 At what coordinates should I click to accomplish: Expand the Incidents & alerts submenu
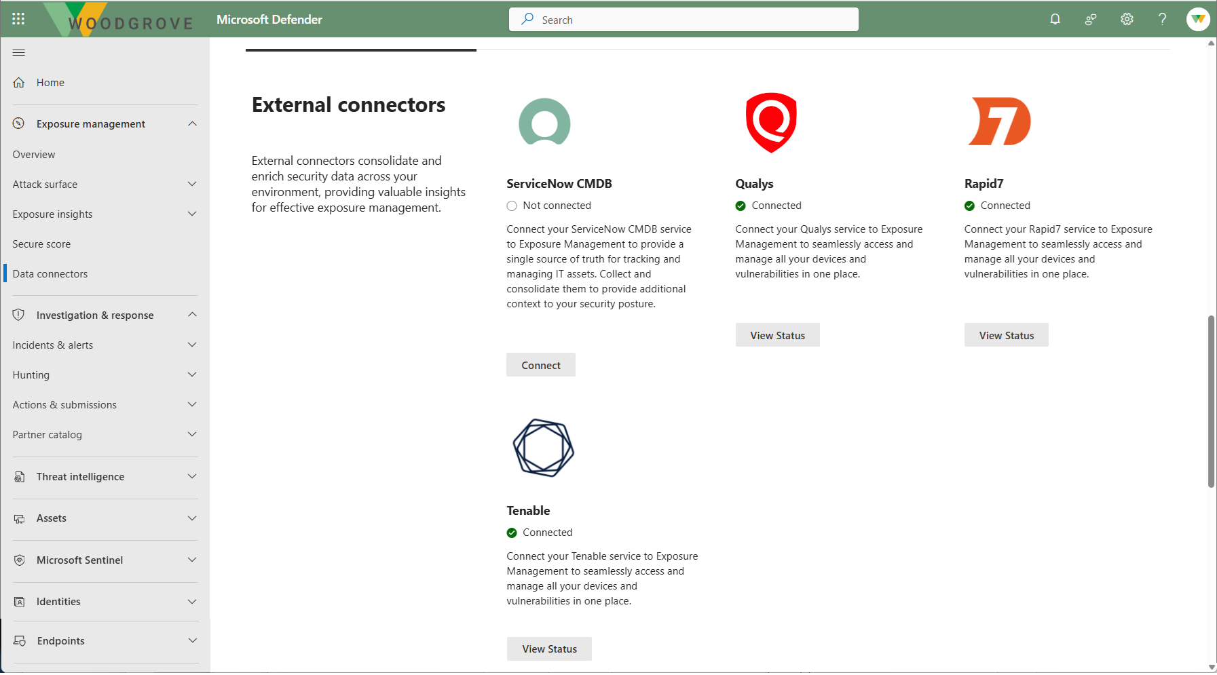tap(192, 345)
